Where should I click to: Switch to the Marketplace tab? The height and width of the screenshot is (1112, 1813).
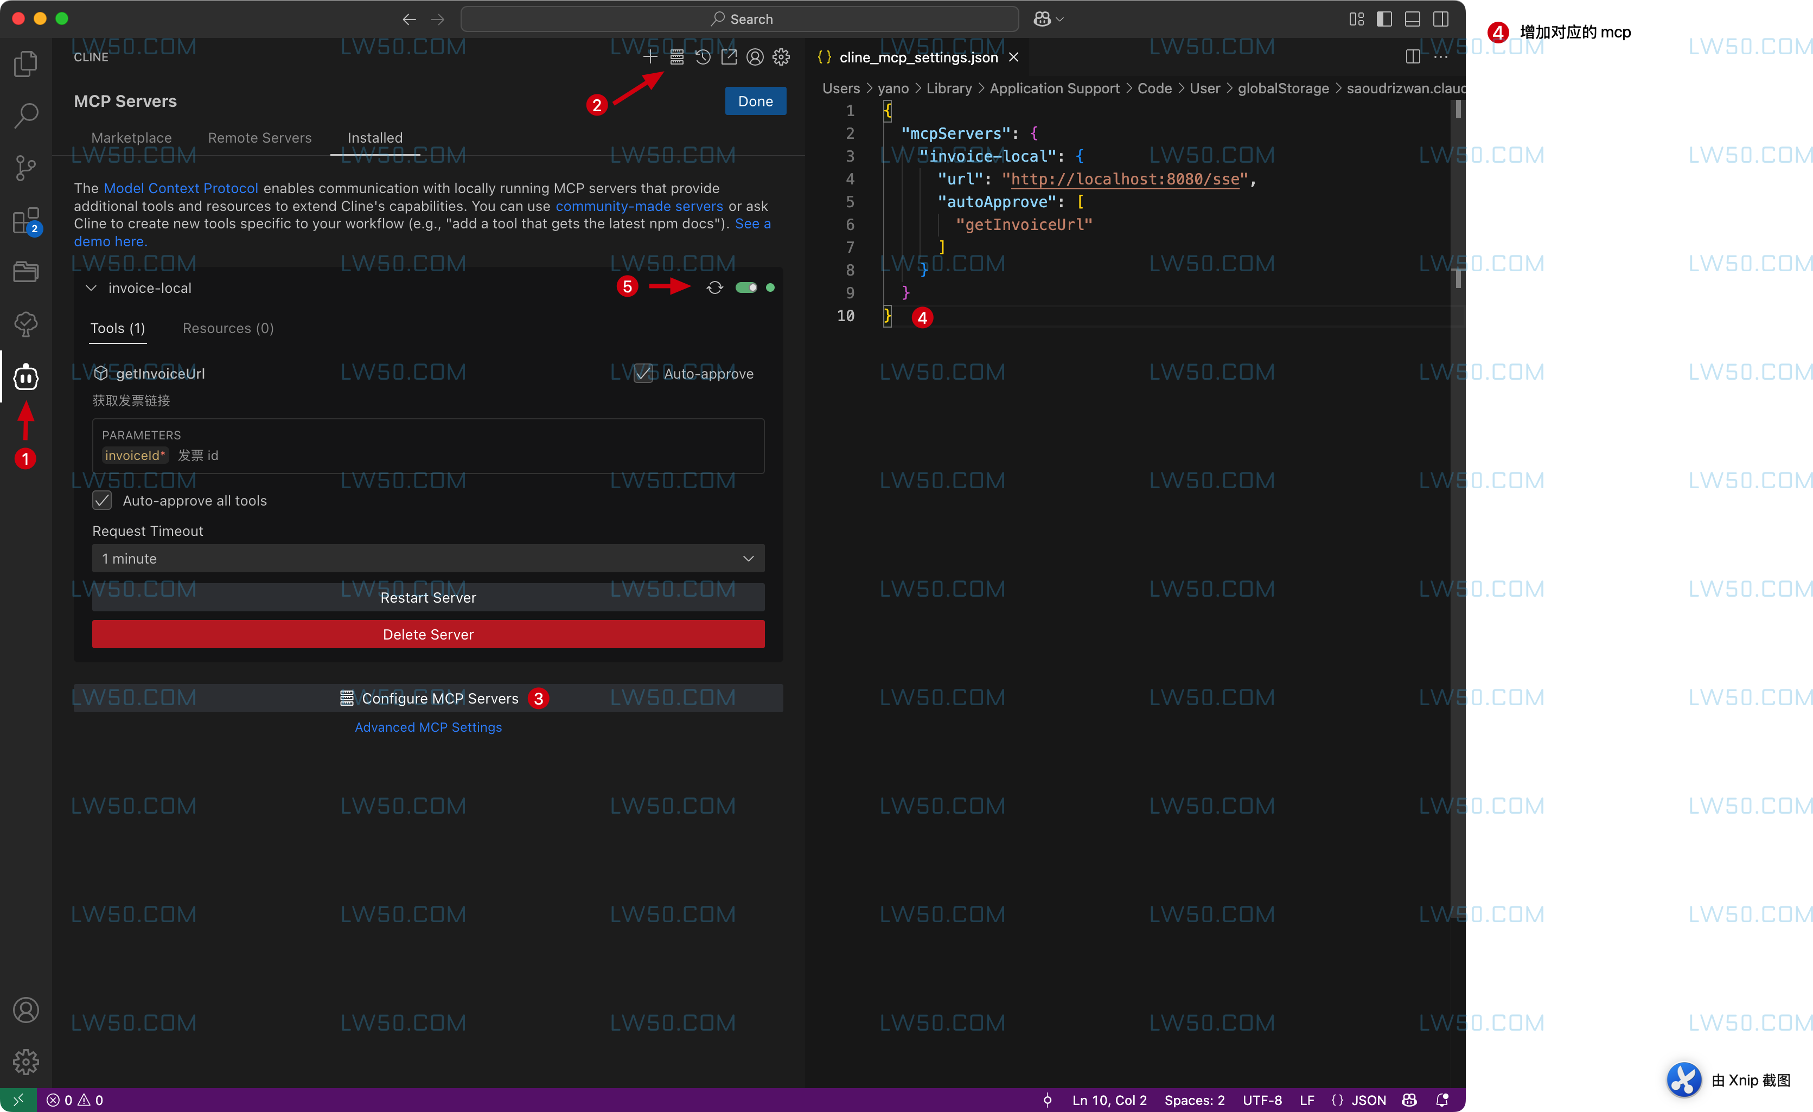(131, 138)
